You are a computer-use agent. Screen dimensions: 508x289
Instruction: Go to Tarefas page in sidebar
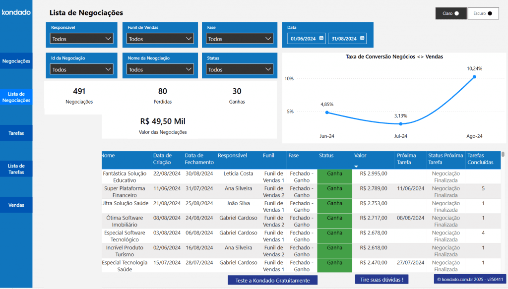point(16,133)
